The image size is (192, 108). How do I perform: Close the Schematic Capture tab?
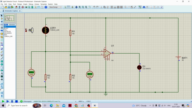[20, 11]
